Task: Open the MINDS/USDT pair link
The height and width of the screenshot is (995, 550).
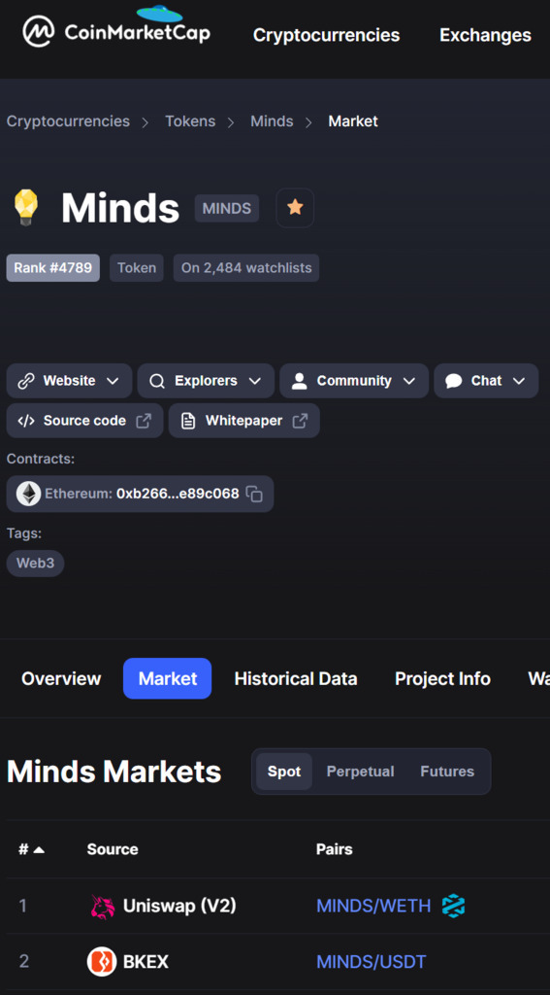Action: tap(372, 962)
